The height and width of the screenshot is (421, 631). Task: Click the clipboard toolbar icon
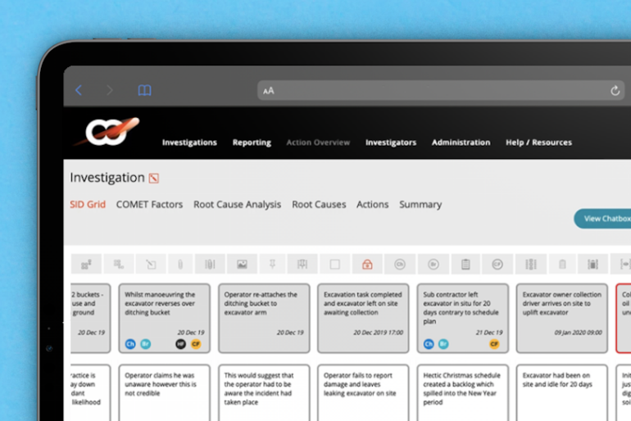[465, 264]
